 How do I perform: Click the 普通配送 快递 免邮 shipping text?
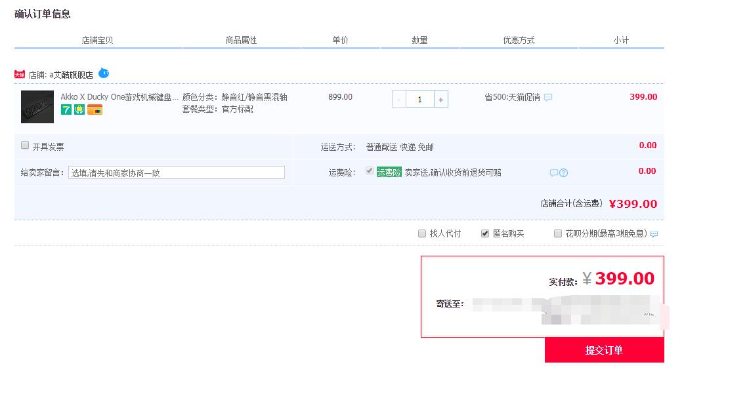(400, 147)
